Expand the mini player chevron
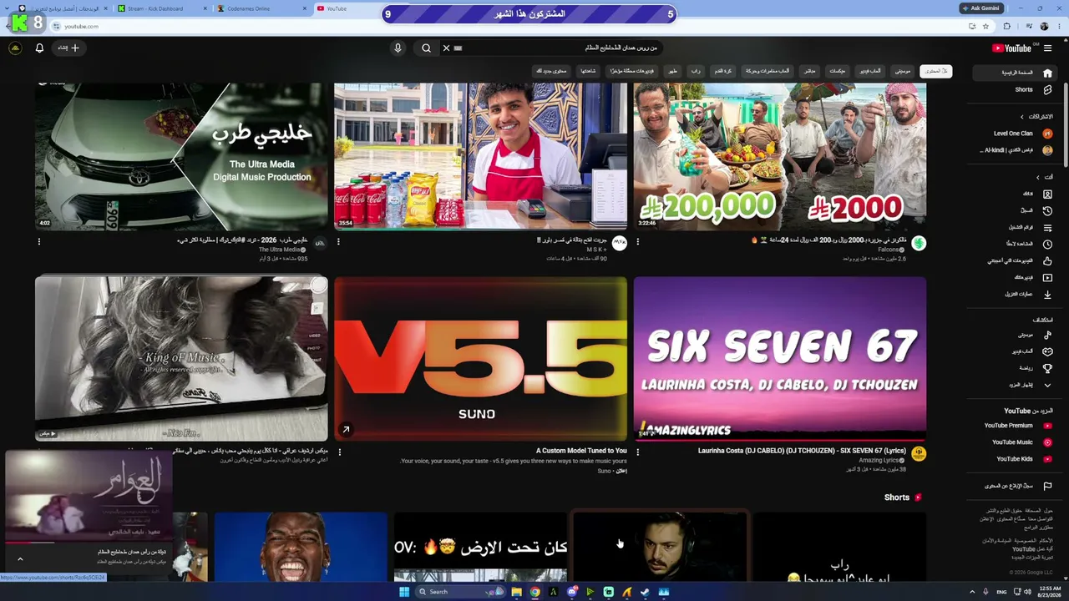 point(20,559)
